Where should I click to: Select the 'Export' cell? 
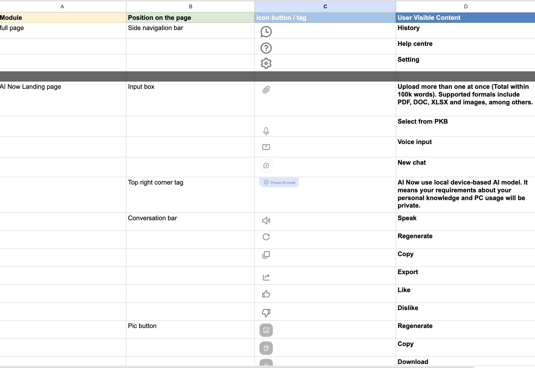coord(466,276)
